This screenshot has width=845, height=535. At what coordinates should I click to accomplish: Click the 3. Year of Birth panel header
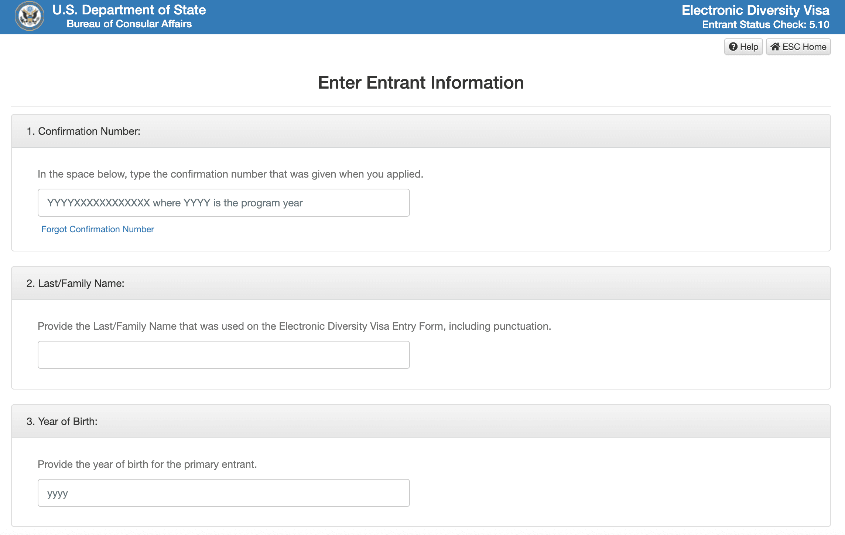click(62, 422)
